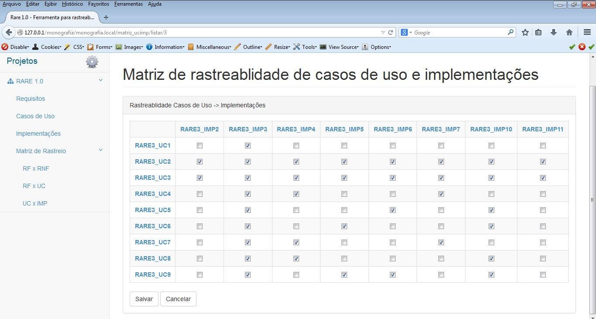Open the RARE3_IMP10 column header link
The height and width of the screenshot is (319, 596).
click(491, 129)
